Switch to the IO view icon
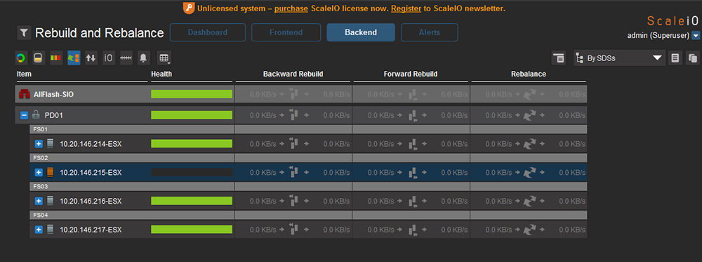 click(109, 58)
